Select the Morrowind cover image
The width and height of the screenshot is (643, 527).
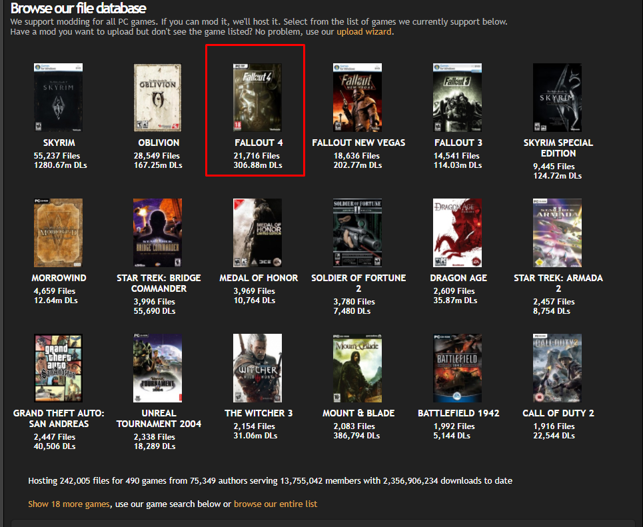pyautogui.click(x=58, y=233)
